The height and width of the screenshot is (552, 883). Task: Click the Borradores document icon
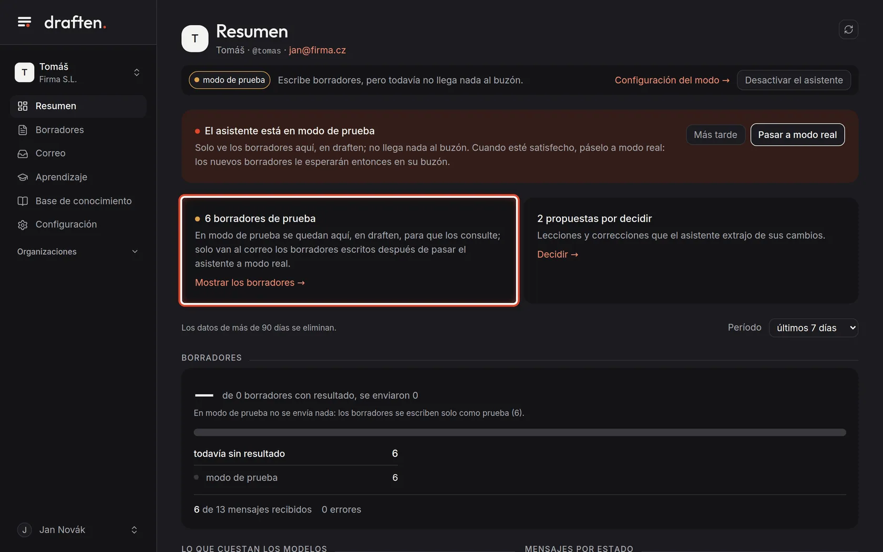click(x=23, y=130)
